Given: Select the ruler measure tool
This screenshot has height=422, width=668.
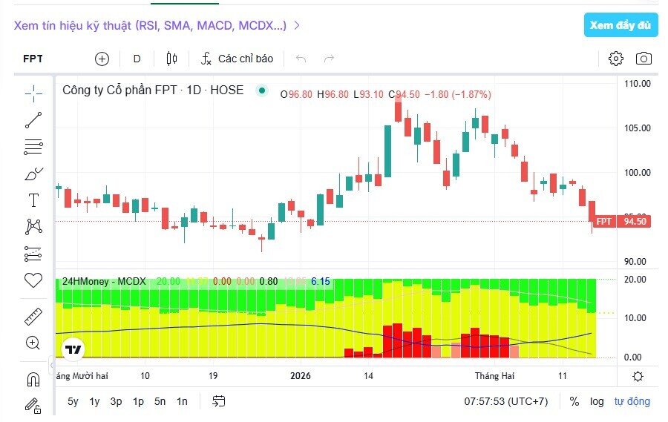Looking at the screenshot, I should (x=33, y=317).
